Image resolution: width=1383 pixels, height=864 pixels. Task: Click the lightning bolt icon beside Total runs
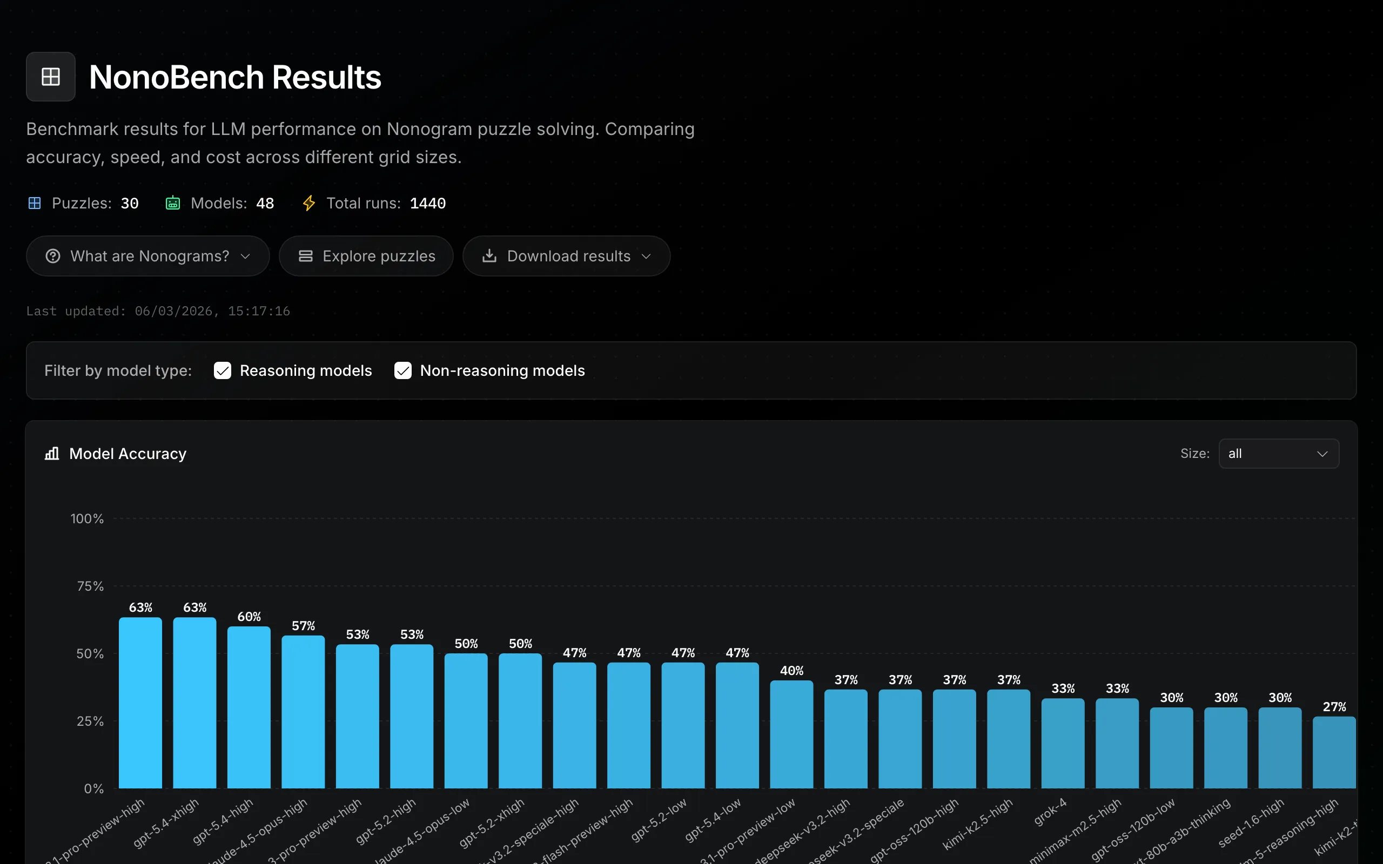click(x=308, y=203)
